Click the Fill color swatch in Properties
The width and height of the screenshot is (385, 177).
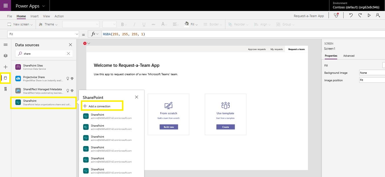tap(384, 66)
